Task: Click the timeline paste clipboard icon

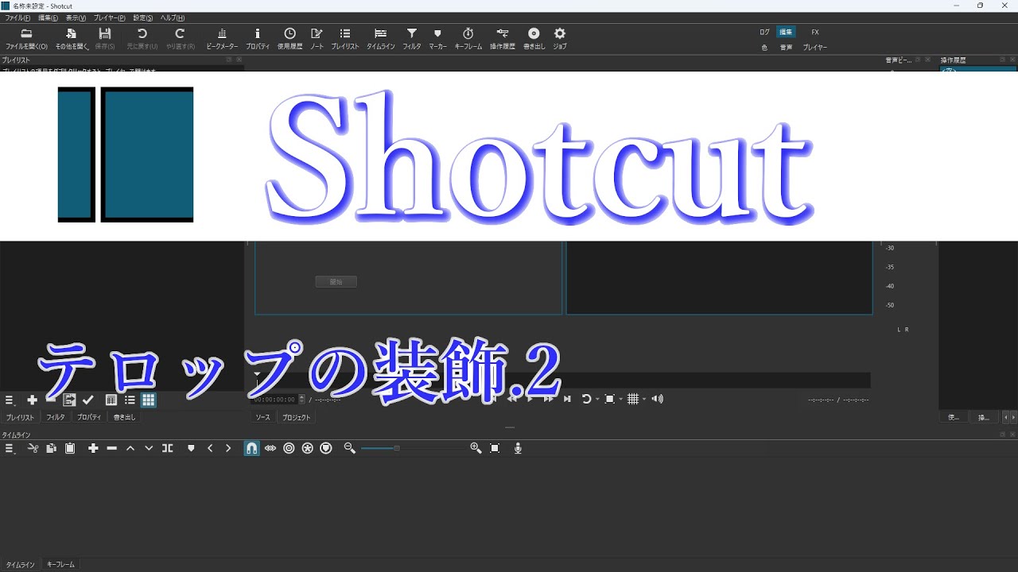Action: click(x=70, y=448)
